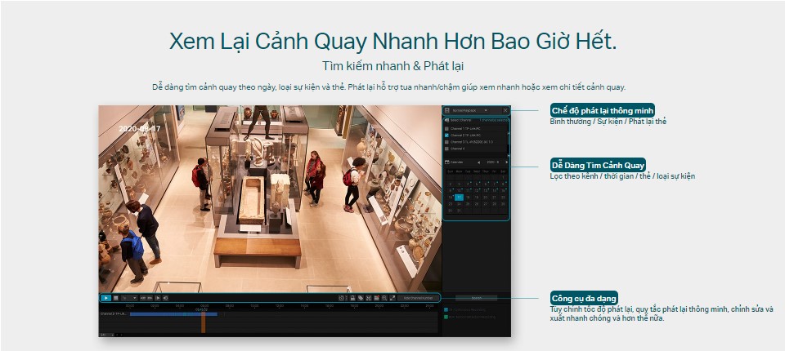The height and width of the screenshot is (351, 785).
Task: Click the zoom-in magnifier icon
Action: click(384, 298)
